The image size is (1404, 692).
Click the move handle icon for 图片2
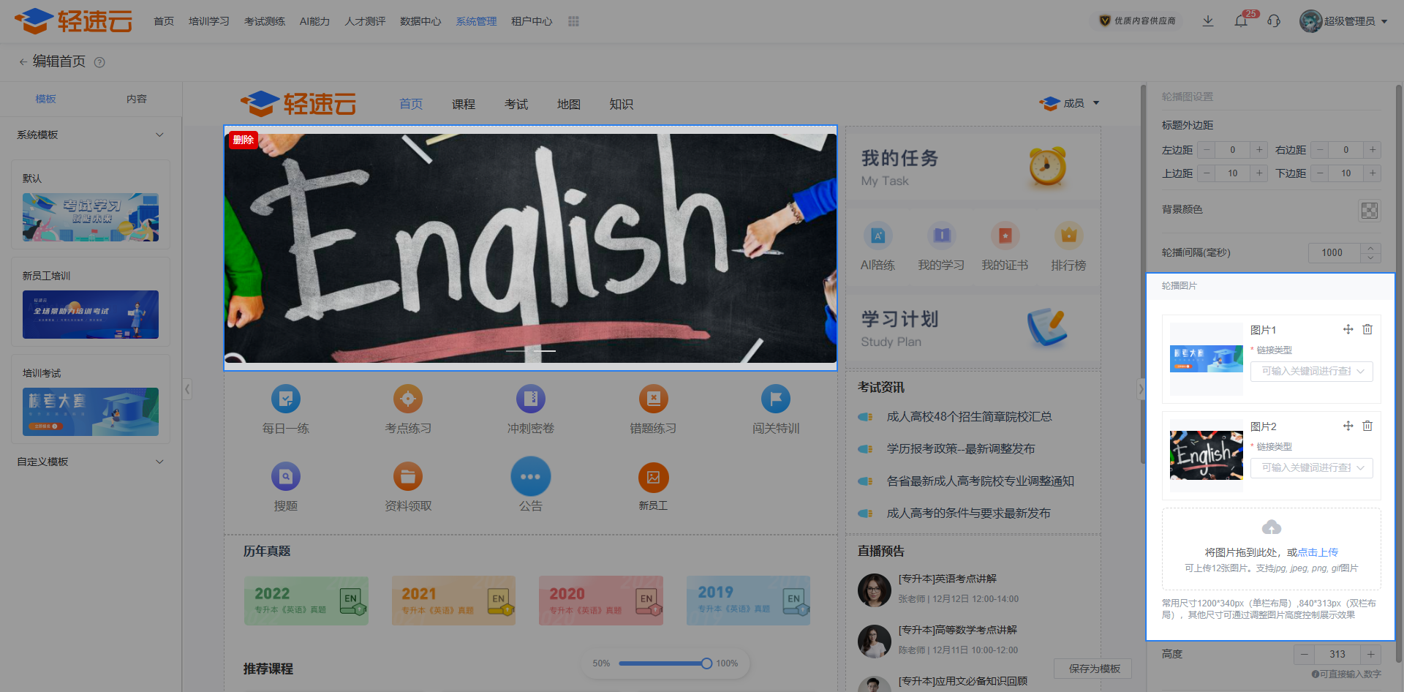pyautogui.click(x=1348, y=426)
